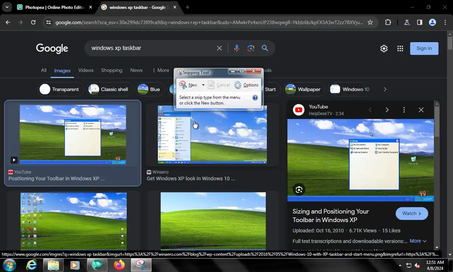Click the taskbar clock and date
Viewport: 453px width, 272px height.
435,265
